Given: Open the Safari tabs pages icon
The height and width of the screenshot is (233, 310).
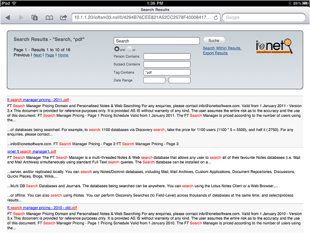Looking at the screenshot, I should [x=35, y=17].
